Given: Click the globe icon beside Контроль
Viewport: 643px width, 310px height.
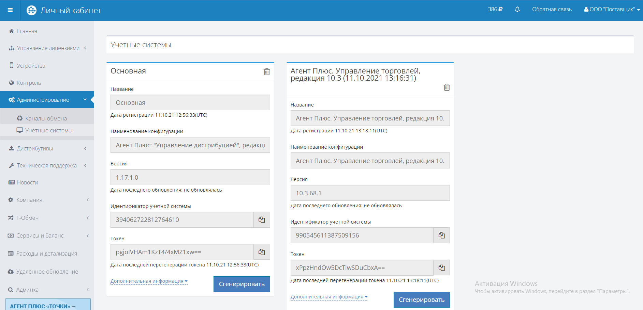Looking at the screenshot, I should pyautogui.click(x=12, y=83).
